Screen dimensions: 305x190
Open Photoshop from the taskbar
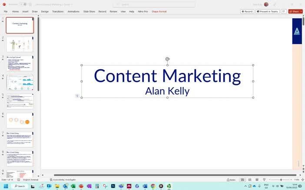click(x=113, y=186)
